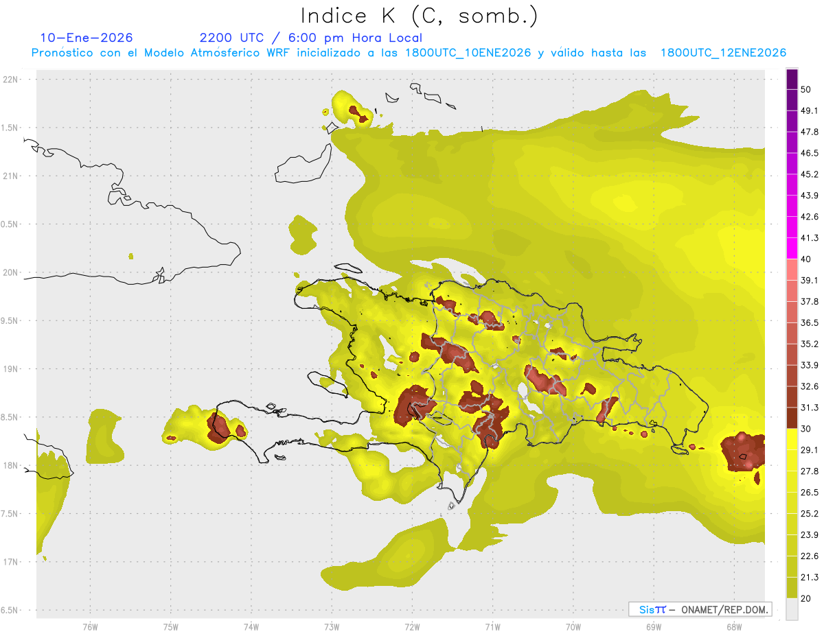This screenshot has width=824, height=636.
Task: Click the '25.2' legend value
Action: point(810,513)
